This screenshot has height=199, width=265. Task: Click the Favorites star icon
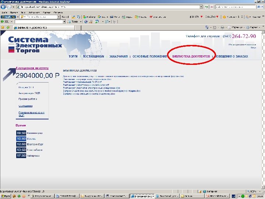(3, 27)
